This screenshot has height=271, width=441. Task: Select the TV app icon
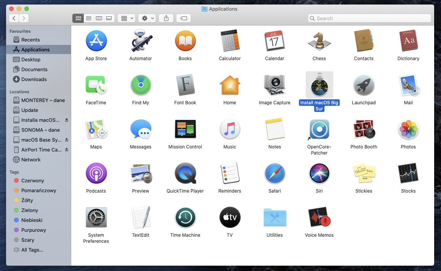click(230, 218)
